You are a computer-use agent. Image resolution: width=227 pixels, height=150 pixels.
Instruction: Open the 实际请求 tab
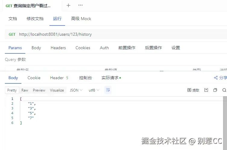click(111, 78)
